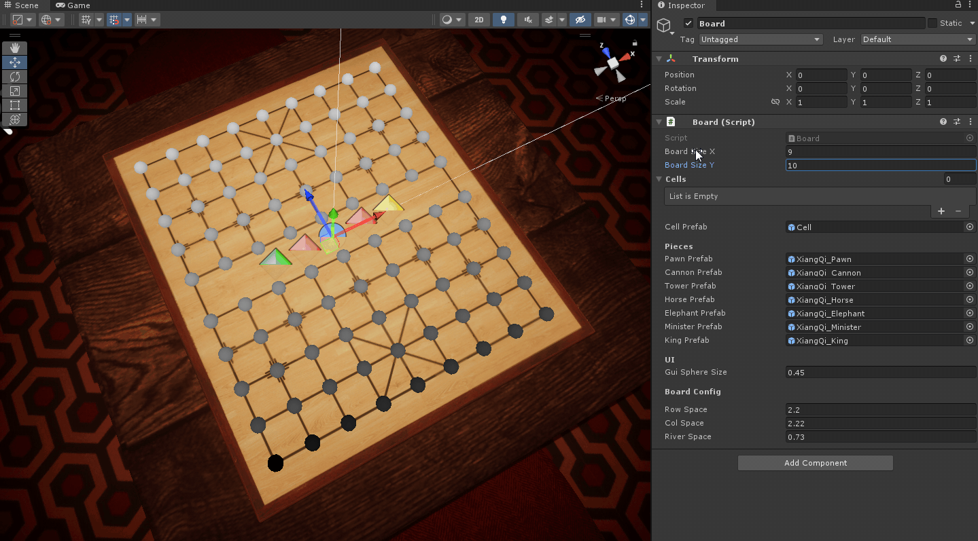This screenshot has height=541, width=978.
Task: Select the Rotate tool
Action: pos(14,76)
